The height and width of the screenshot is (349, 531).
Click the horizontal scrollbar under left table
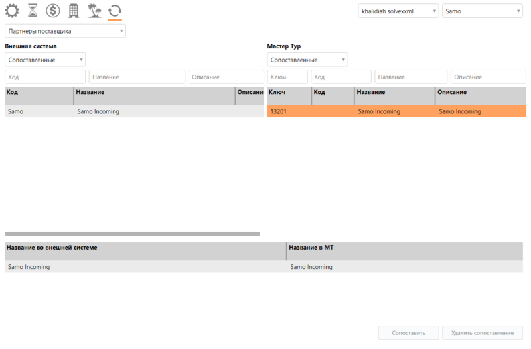tap(132, 234)
